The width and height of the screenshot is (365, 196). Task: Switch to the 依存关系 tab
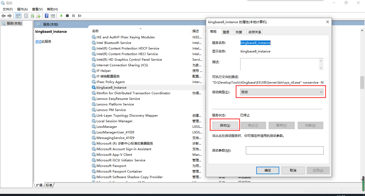255,32
